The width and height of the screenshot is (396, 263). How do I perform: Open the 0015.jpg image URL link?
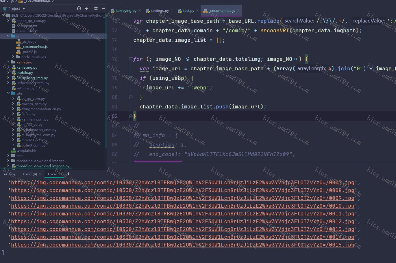[182, 245]
